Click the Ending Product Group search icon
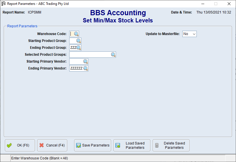Image resolution: width=236 pixels, height=162 pixels. click(x=78, y=48)
